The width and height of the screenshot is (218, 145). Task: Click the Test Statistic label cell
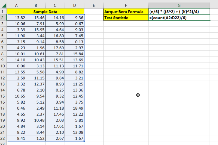pyautogui.click(x=126, y=17)
